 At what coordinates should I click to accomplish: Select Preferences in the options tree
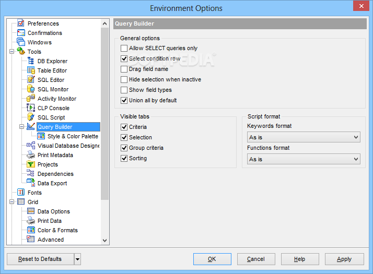click(43, 23)
